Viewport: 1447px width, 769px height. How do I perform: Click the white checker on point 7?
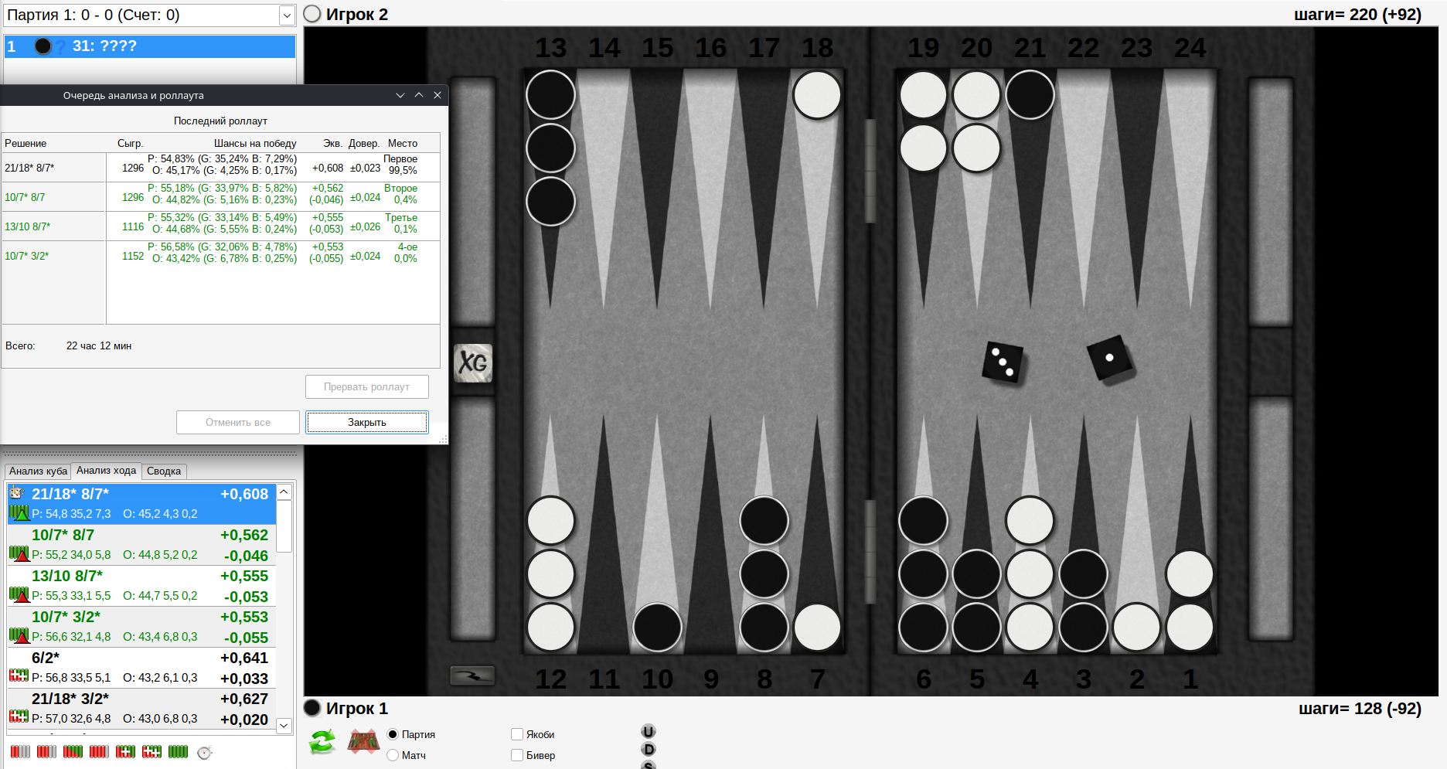tap(817, 627)
